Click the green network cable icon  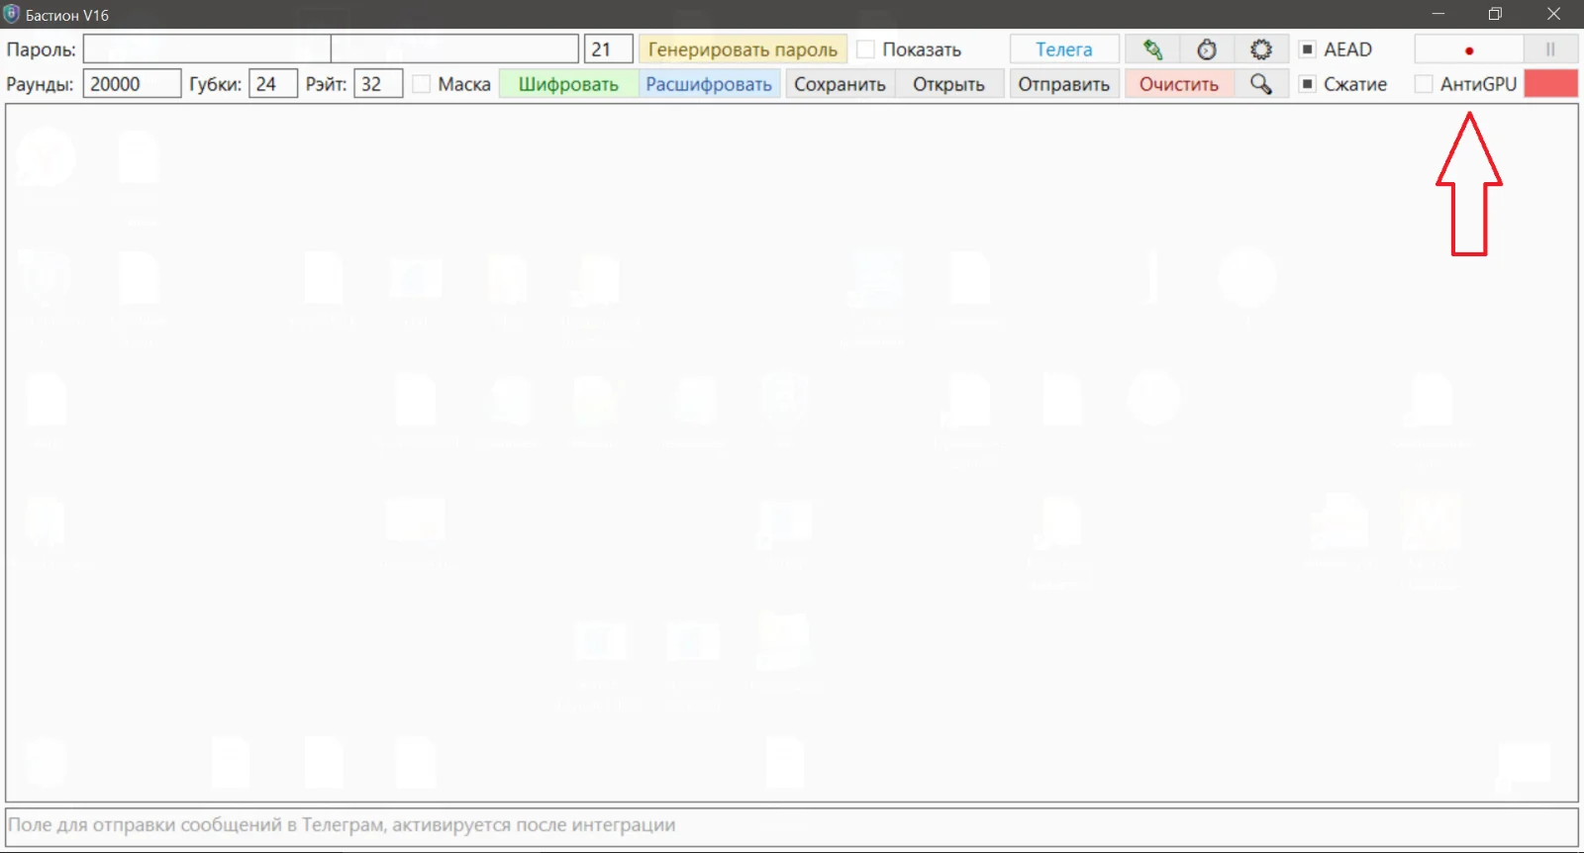(1152, 49)
